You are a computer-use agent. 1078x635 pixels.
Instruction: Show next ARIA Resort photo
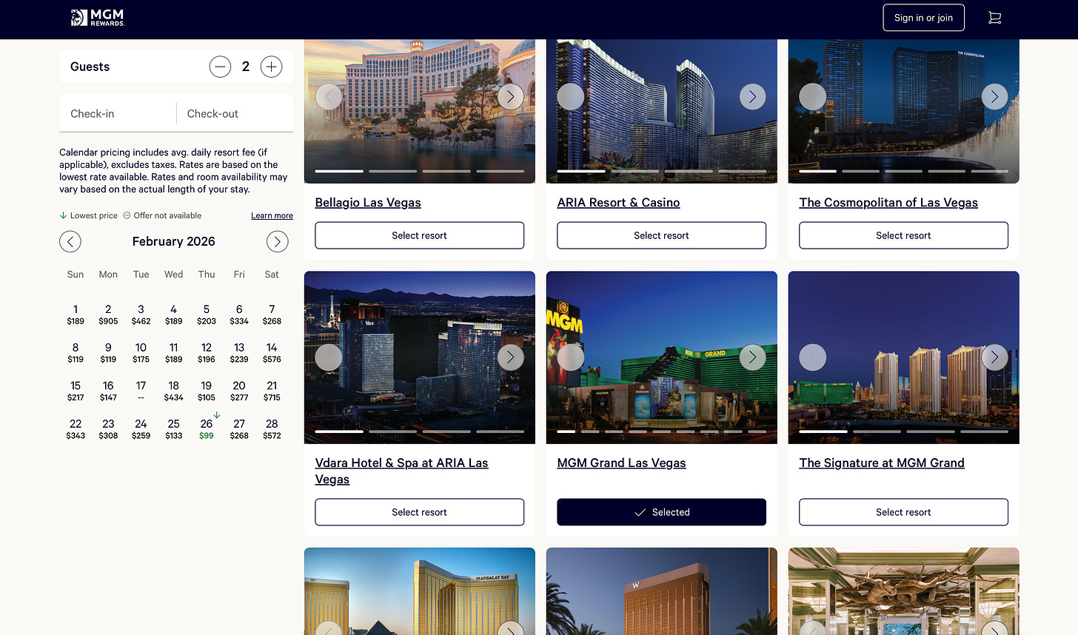(x=752, y=96)
